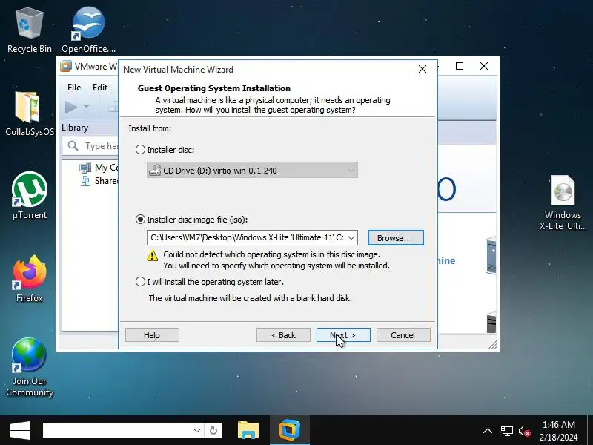Choose I will install the operating system later
Viewport: 593px width, 445px height.
(x=140, y=282)
